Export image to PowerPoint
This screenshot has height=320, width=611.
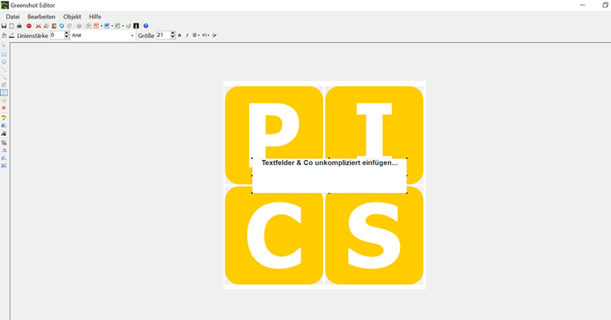(96, 26)
